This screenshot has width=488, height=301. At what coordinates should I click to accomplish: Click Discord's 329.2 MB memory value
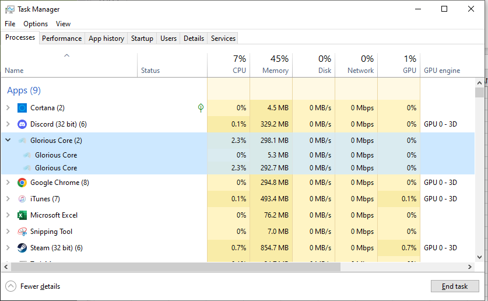(275, 124)
